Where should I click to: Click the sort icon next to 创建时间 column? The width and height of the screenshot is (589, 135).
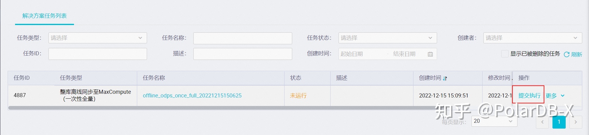tap(445, 78)
